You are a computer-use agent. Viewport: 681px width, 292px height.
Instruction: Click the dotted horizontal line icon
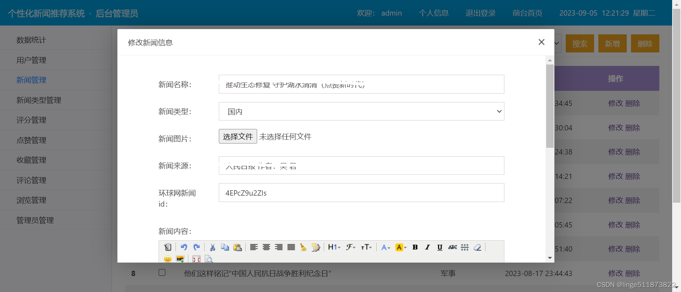(x=465, y=247)
